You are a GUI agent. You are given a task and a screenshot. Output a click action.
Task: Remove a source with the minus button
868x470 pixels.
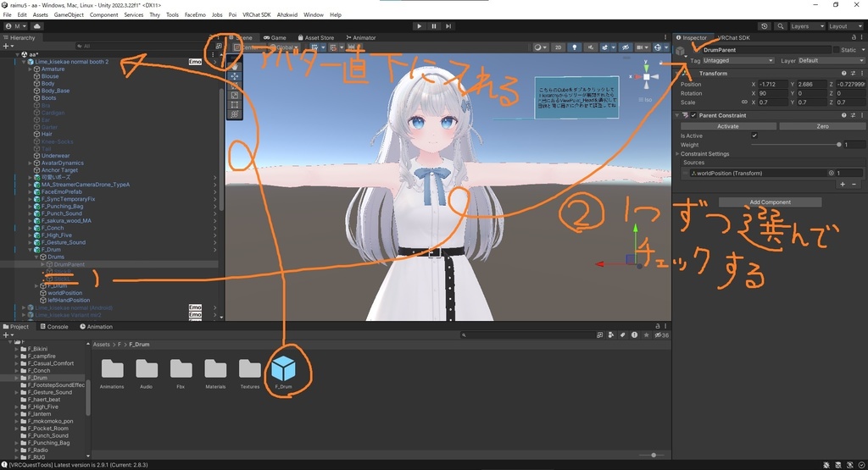point(854,184)
